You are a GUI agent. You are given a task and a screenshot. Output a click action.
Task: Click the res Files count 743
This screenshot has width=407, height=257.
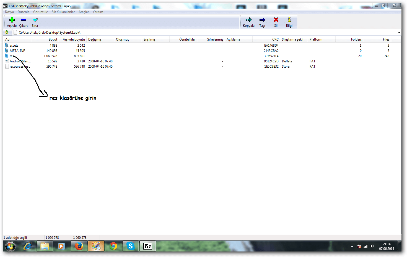(387, 56)
